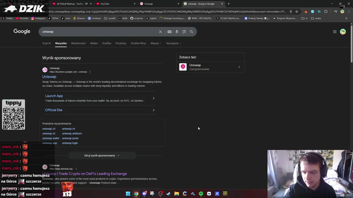Open the three-dot menu next to business.google.com
Viewport: 353px width, 198px height.
click(90, 72)
